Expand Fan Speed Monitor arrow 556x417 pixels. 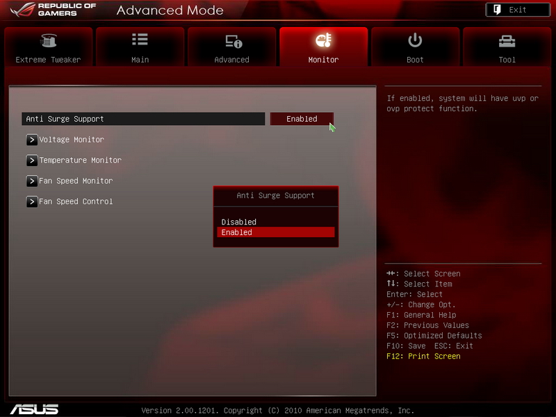[x=32, y=181]
